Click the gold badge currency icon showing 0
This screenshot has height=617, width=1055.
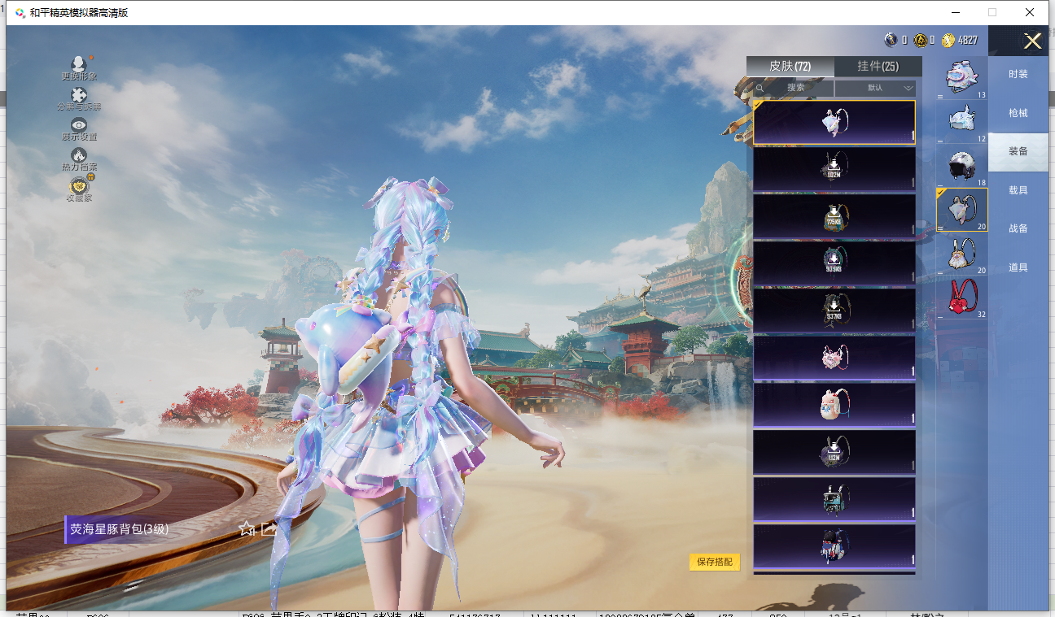(920, 40)
